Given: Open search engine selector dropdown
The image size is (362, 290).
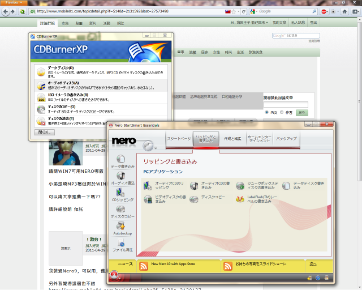Looking at the screenshot, I should 254,11.
